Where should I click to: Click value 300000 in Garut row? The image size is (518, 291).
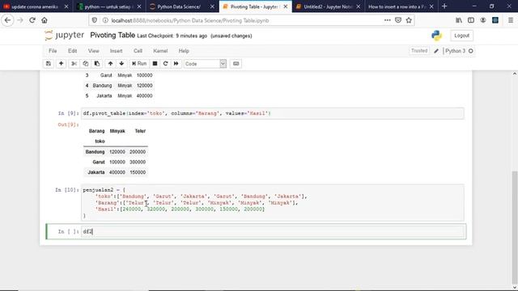point(138,162)
